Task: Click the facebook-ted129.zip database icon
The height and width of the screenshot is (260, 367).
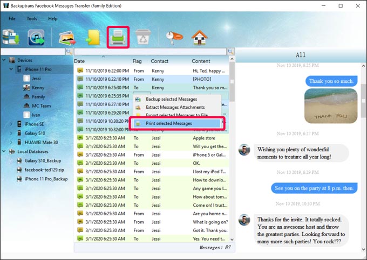Action: pyautogui.click(x=19, y=170)
